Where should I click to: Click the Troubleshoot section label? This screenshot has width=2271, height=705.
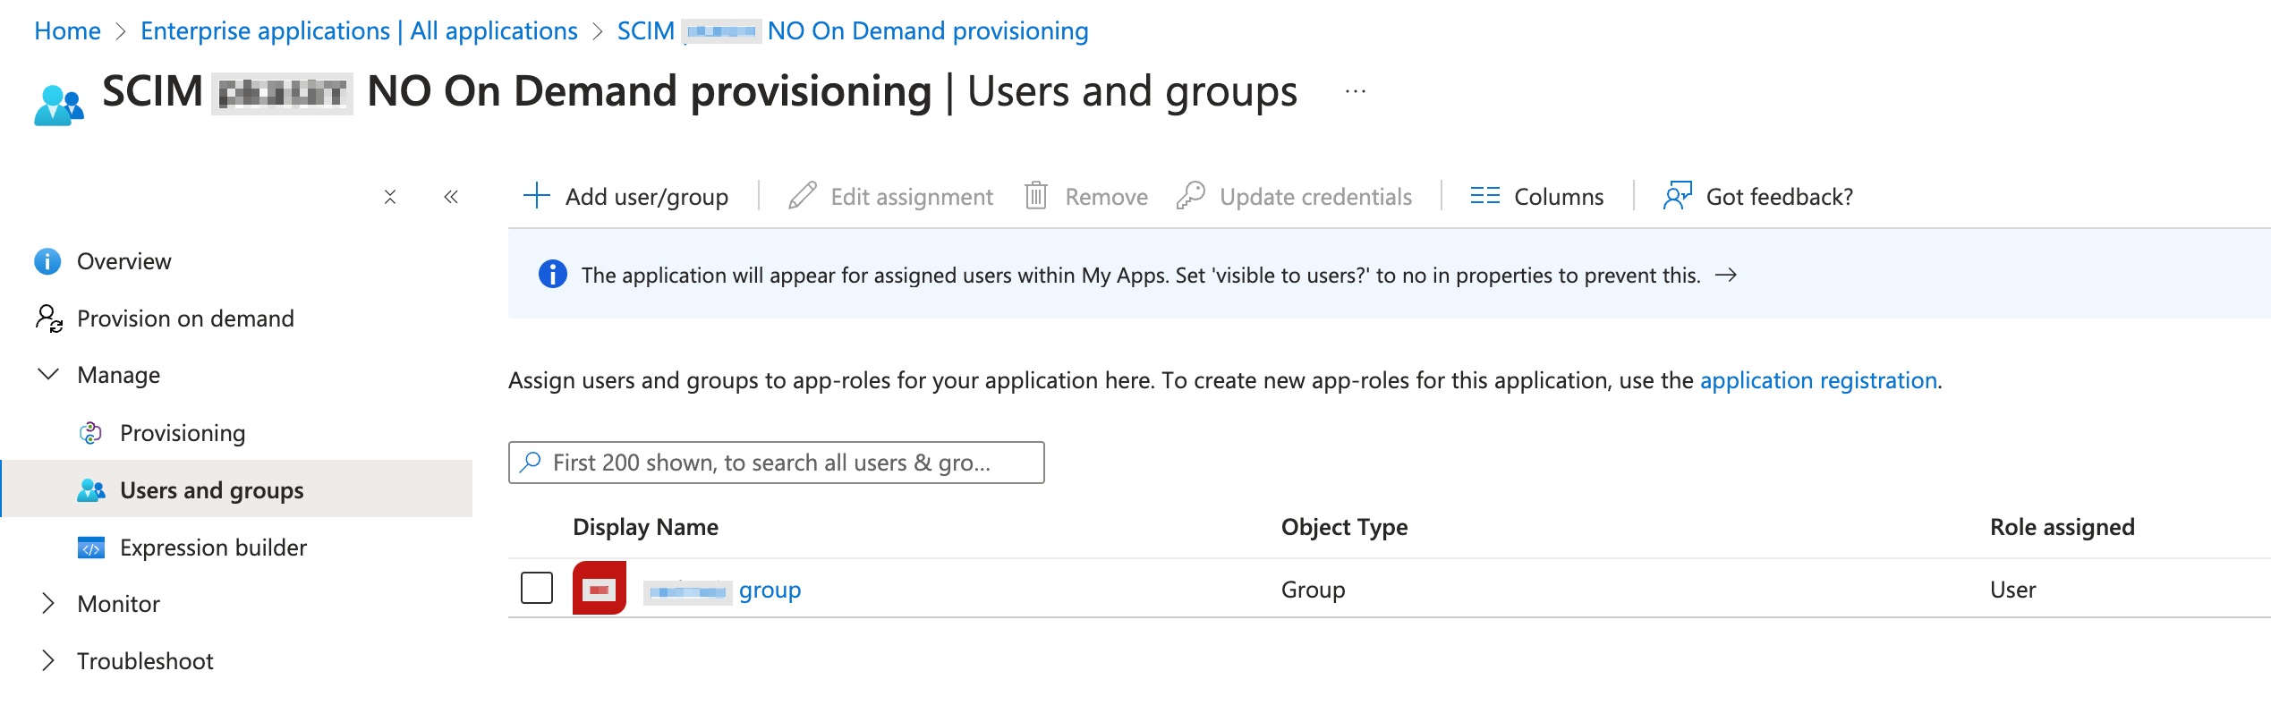pyautogui.click(x=145, y=661)
